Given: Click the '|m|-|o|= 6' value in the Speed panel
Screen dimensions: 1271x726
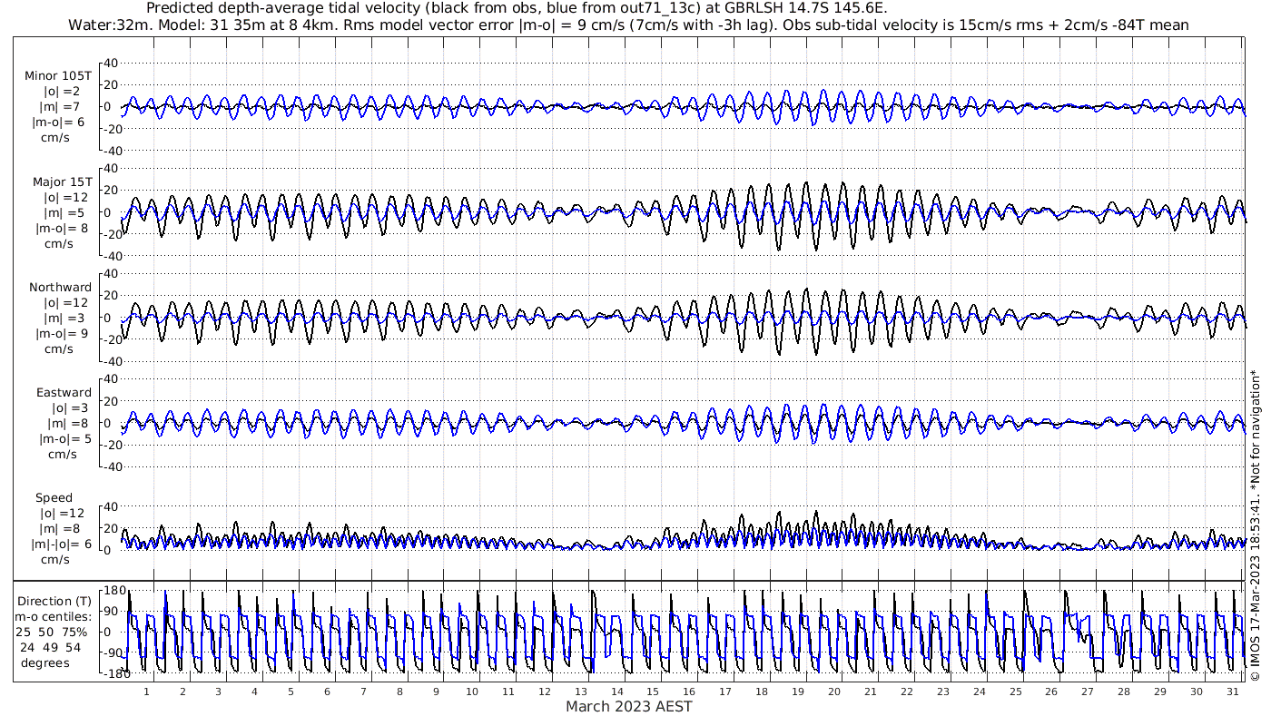Looking at the screenshot, I should point(62,544).
